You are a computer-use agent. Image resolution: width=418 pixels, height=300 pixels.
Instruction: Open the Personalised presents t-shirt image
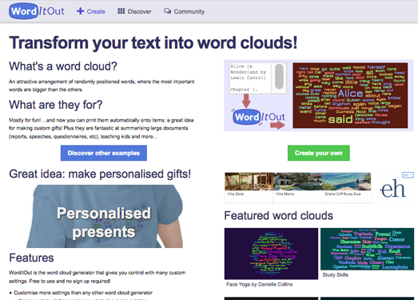pyautogui.click(x=105, y=216)
